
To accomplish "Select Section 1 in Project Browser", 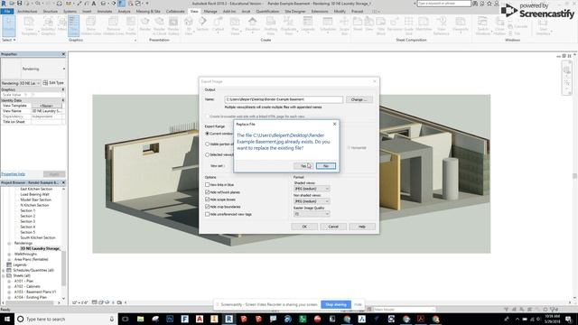I will click(x=28, y=210).
